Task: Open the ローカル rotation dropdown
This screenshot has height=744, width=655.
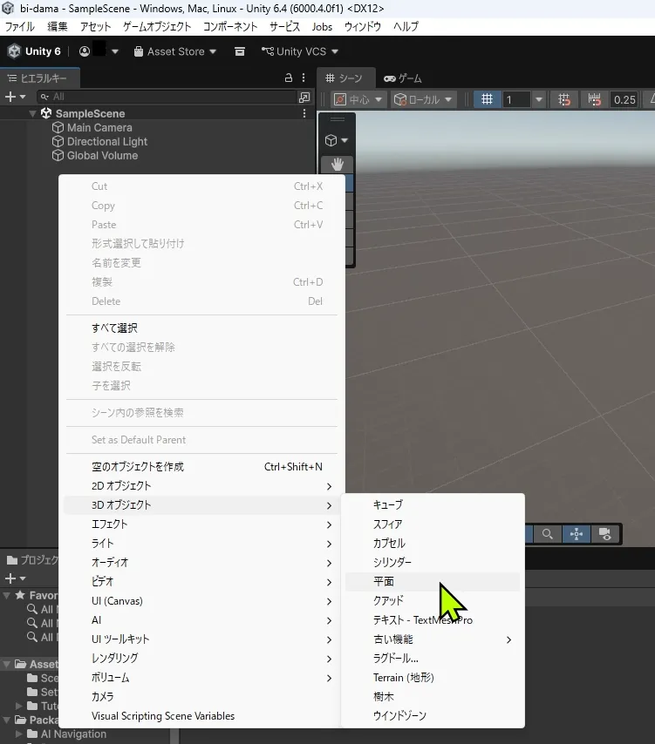Action: 424,99
